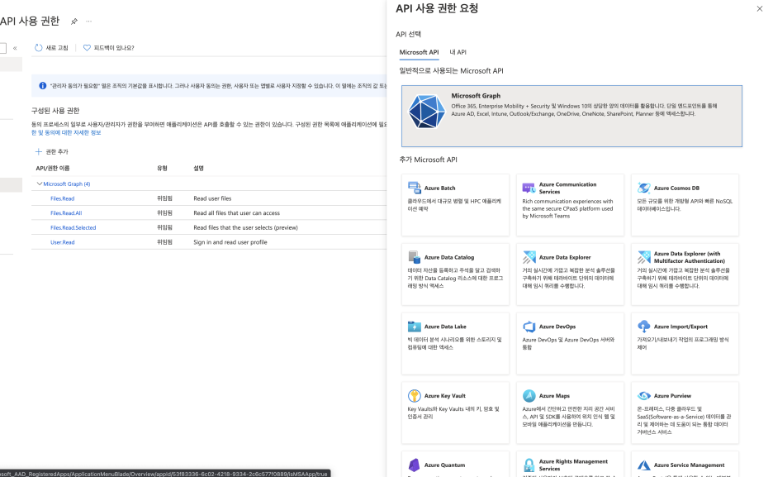Click the 권한 추가 button label
This screenshot has height=477, width=773.
[x=57, y=151]
